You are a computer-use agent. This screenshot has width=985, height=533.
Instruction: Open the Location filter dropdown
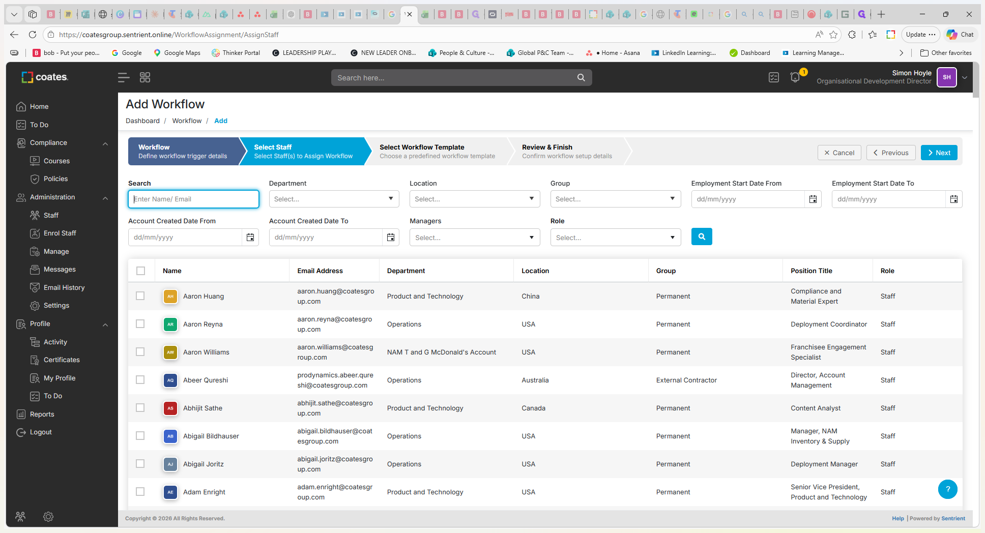[x=475, y=199]
